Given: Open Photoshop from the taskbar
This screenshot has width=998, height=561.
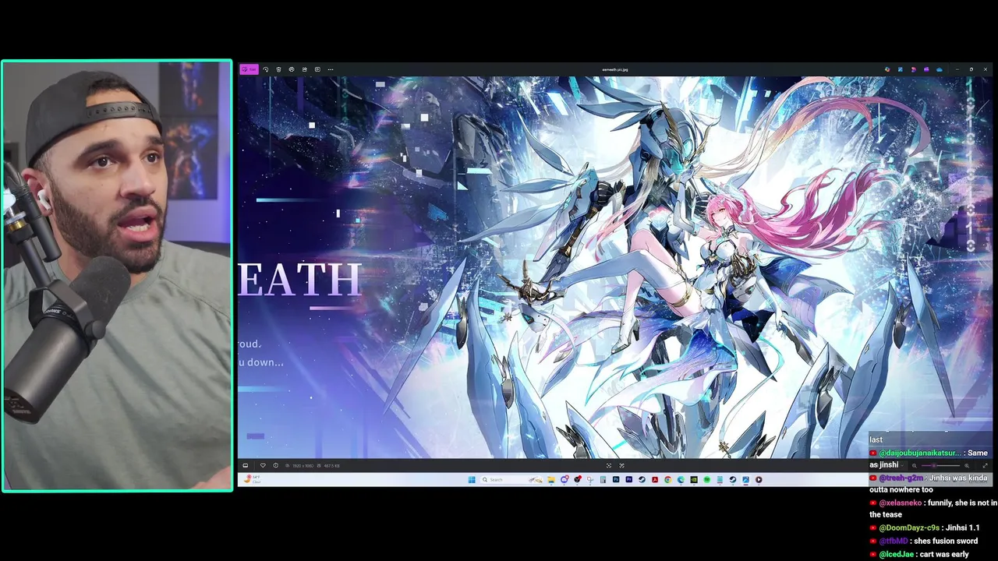Looking at the screenshot, I should coord(616,480).
